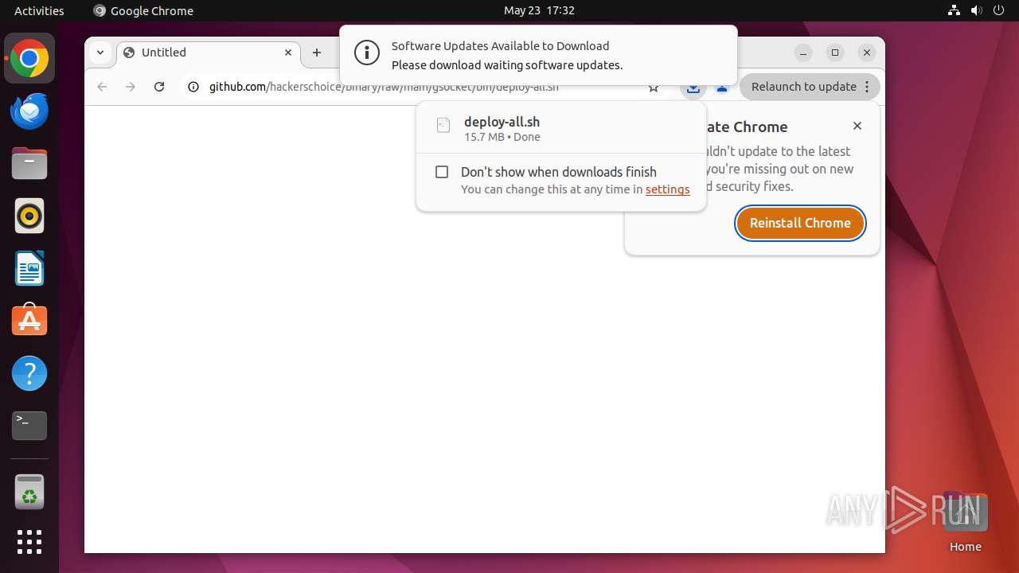Launch Thunderbird Mail from the dock

(x=29, y=111)
